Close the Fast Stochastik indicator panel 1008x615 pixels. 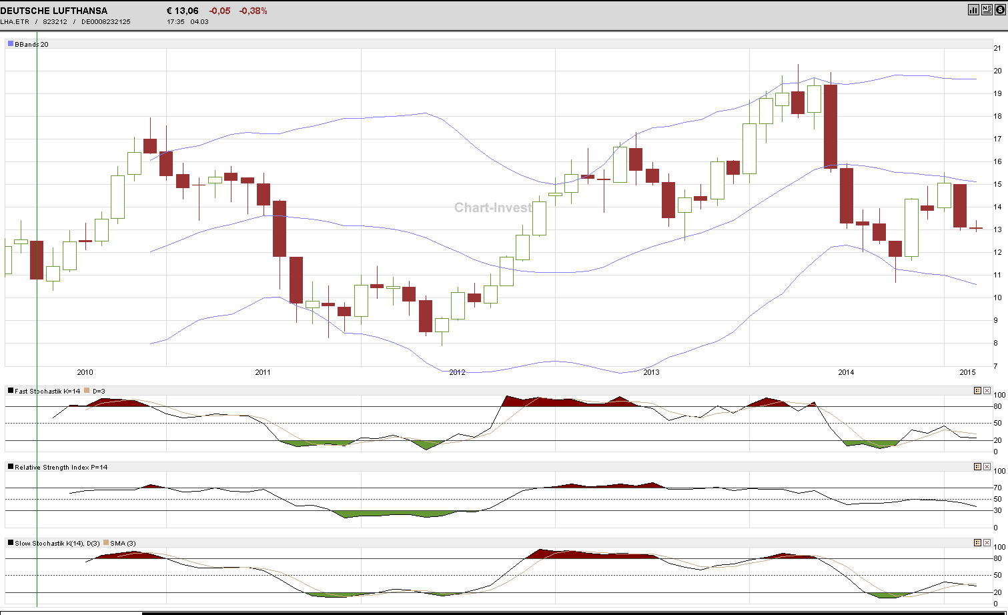987,391
